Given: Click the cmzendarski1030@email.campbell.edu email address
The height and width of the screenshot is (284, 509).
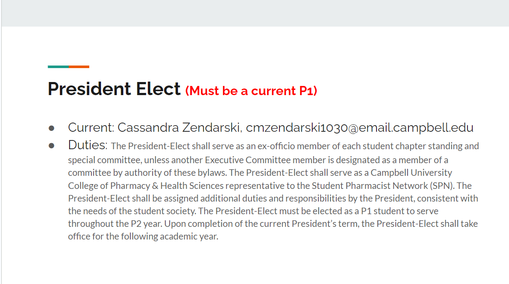Looking at the screenshot, I should 359,127.
